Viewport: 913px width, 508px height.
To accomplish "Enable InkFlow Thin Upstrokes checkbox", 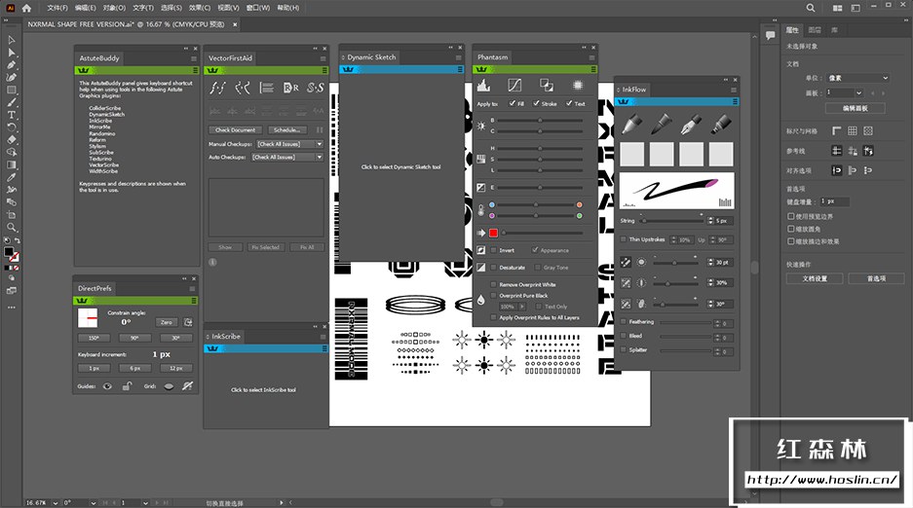I will tap(624, 239).
